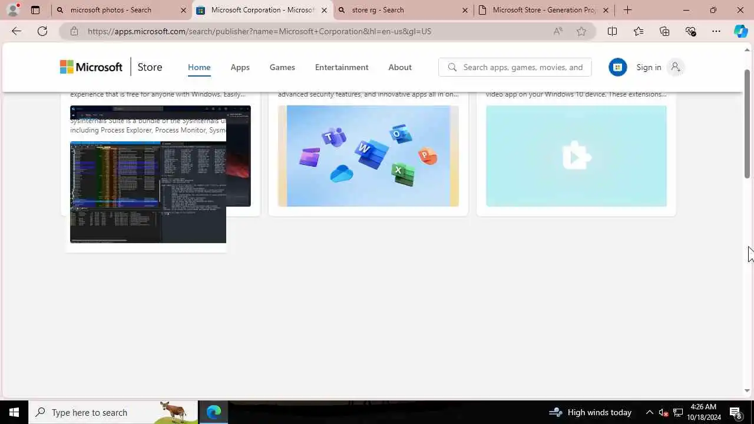The image size is (754, 424).
Task: Open the About navigation item
Action: [x=400, y=67]
